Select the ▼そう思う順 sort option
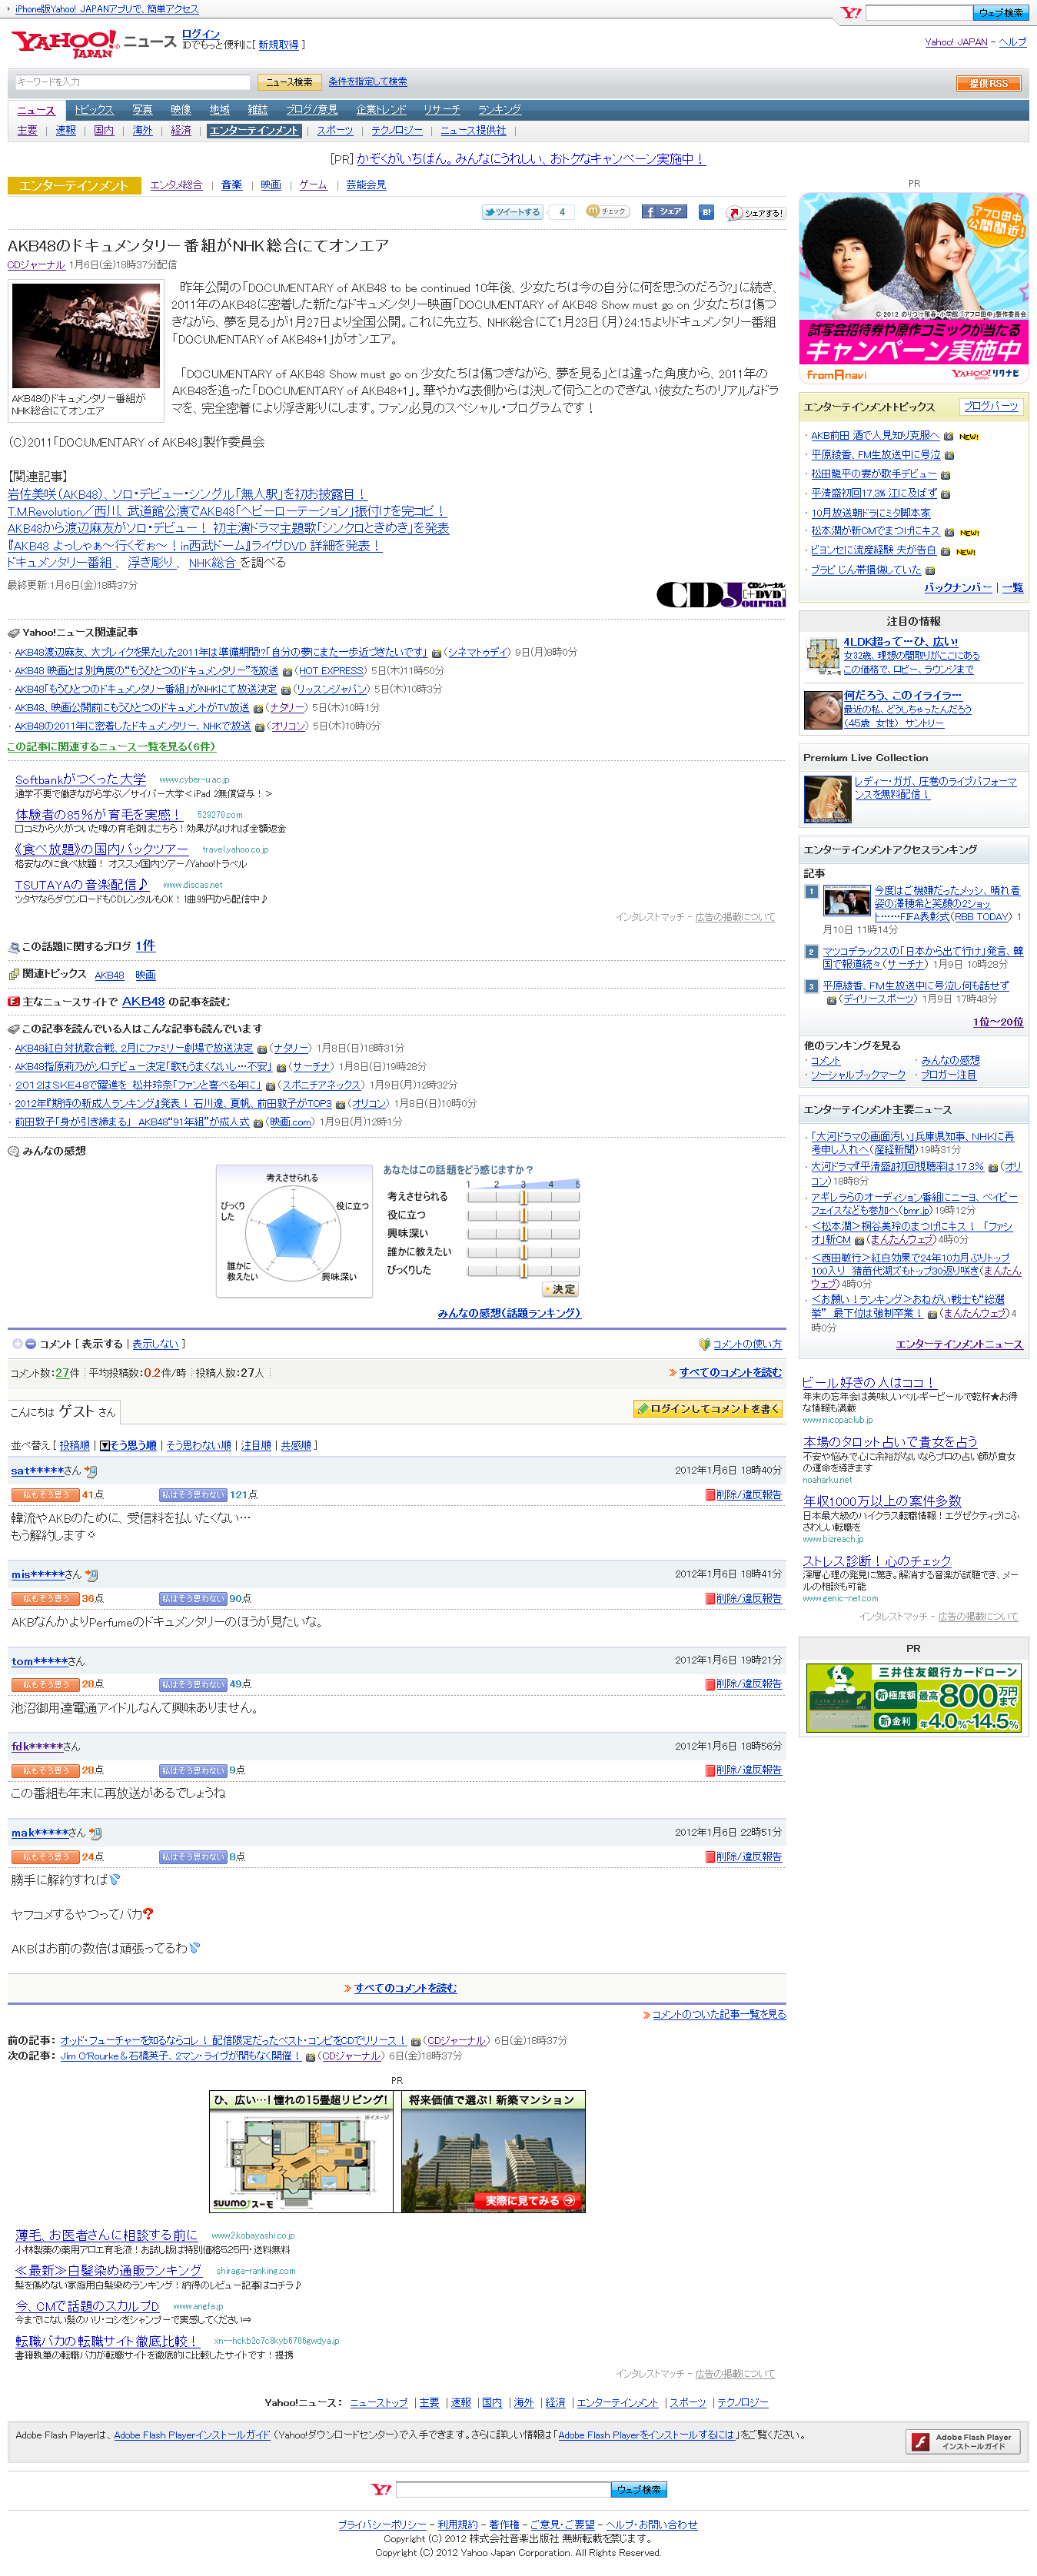1037x2576 pixels. (x=128, y=1445)
